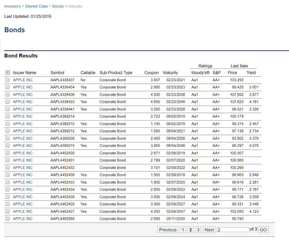
Task: Click maturity date 02/23/2046
Action: [176, 102]
